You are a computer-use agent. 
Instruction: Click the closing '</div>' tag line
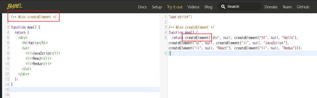click(x=24, y=74)
